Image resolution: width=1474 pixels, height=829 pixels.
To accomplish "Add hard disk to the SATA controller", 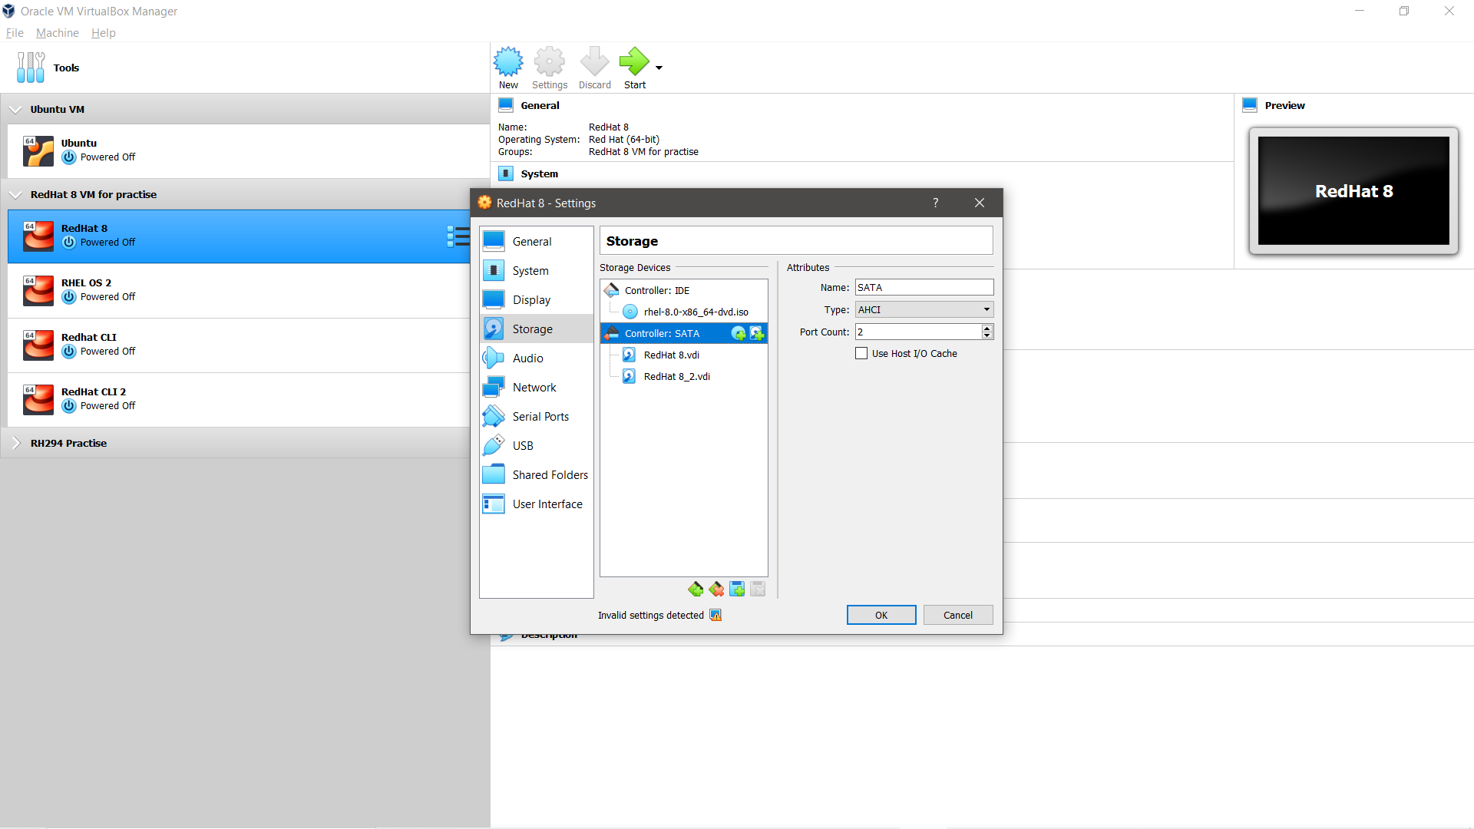I will tap(757, 333).
